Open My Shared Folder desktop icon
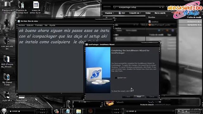Screen dimensions: 203x114 [x=7, y=79]
